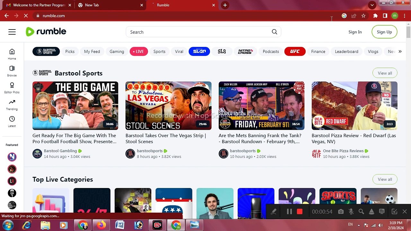Play the Red Dwarf pizza review thumbnail
The image size is (411, 231).
point(354,106)
